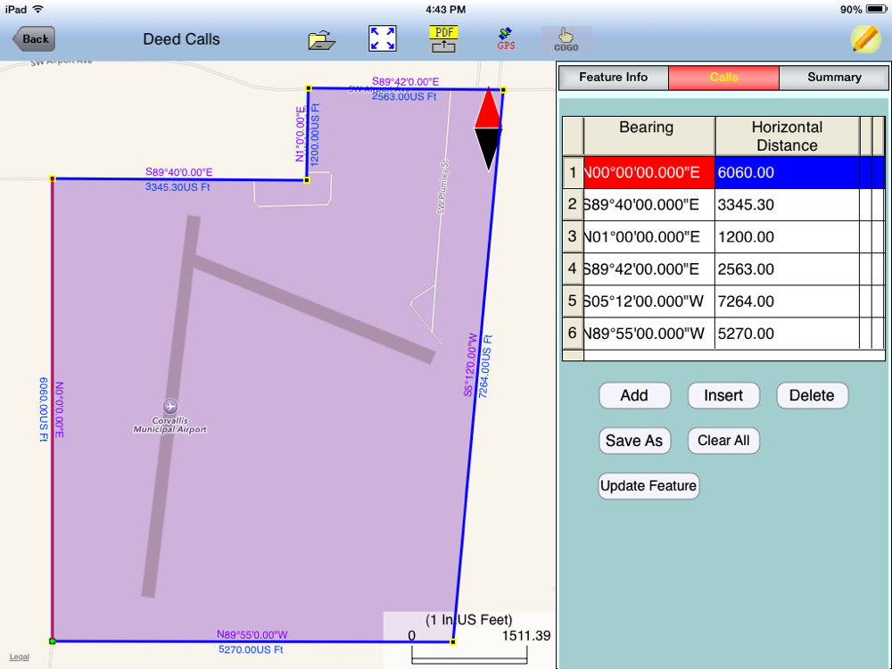Tap the north arrow compass on map
Screen dimensions: 892x669
488,129
